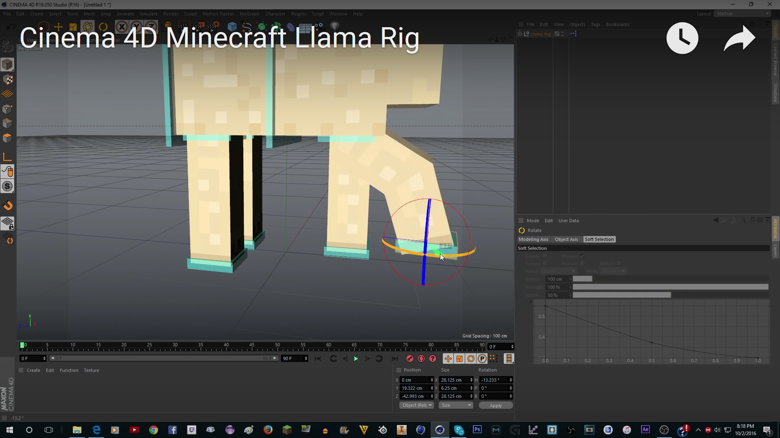Open Size mode dropdown
Viewport: 780px width, 438px height.
tap(456, 405)
